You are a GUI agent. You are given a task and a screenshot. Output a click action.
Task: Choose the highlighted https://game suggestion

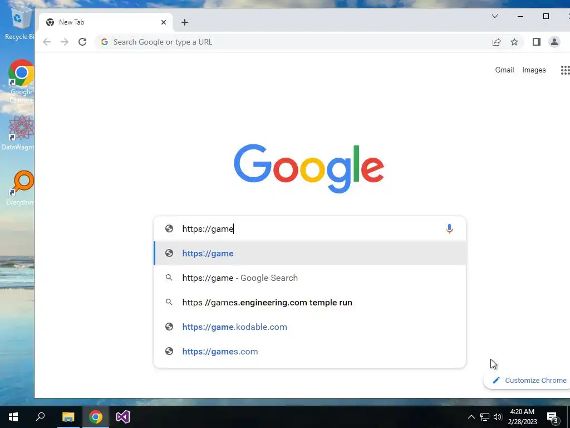310,254
